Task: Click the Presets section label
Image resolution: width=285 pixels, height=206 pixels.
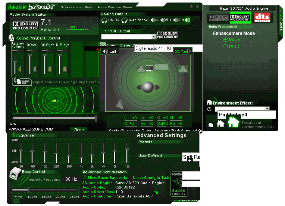Action: tap(145, 142)
